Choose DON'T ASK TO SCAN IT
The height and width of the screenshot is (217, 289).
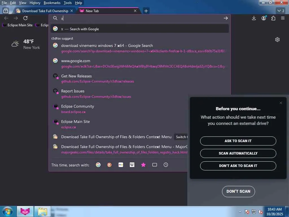[x=238, y=166]
